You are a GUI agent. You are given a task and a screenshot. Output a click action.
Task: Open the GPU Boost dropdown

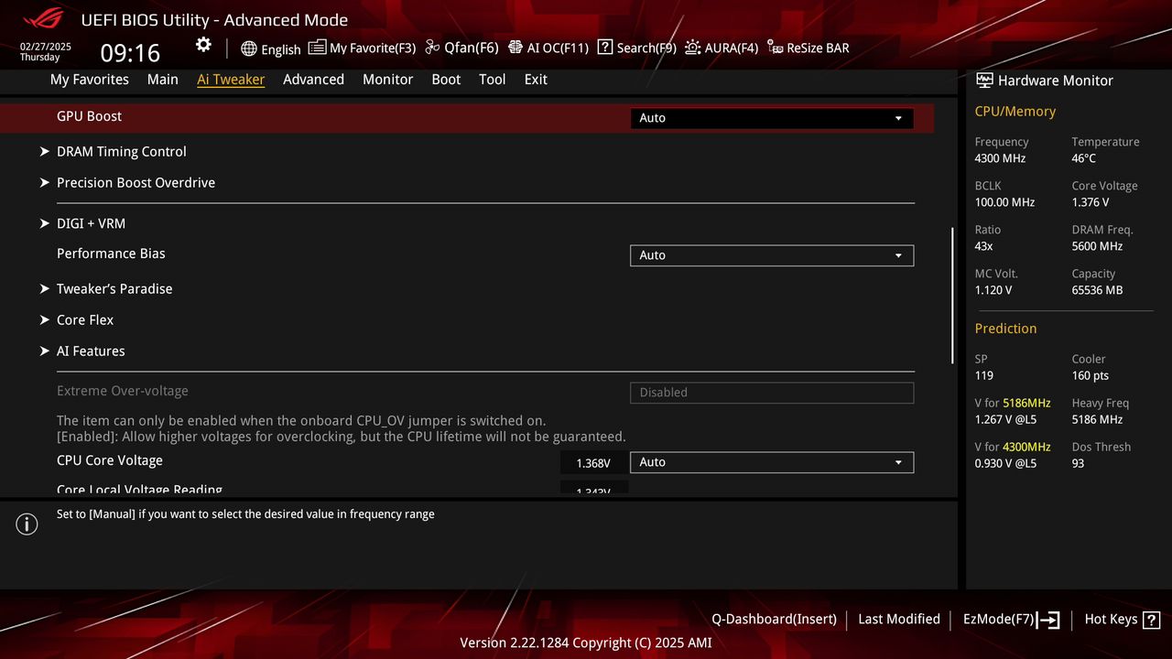[x=772, y=118]
